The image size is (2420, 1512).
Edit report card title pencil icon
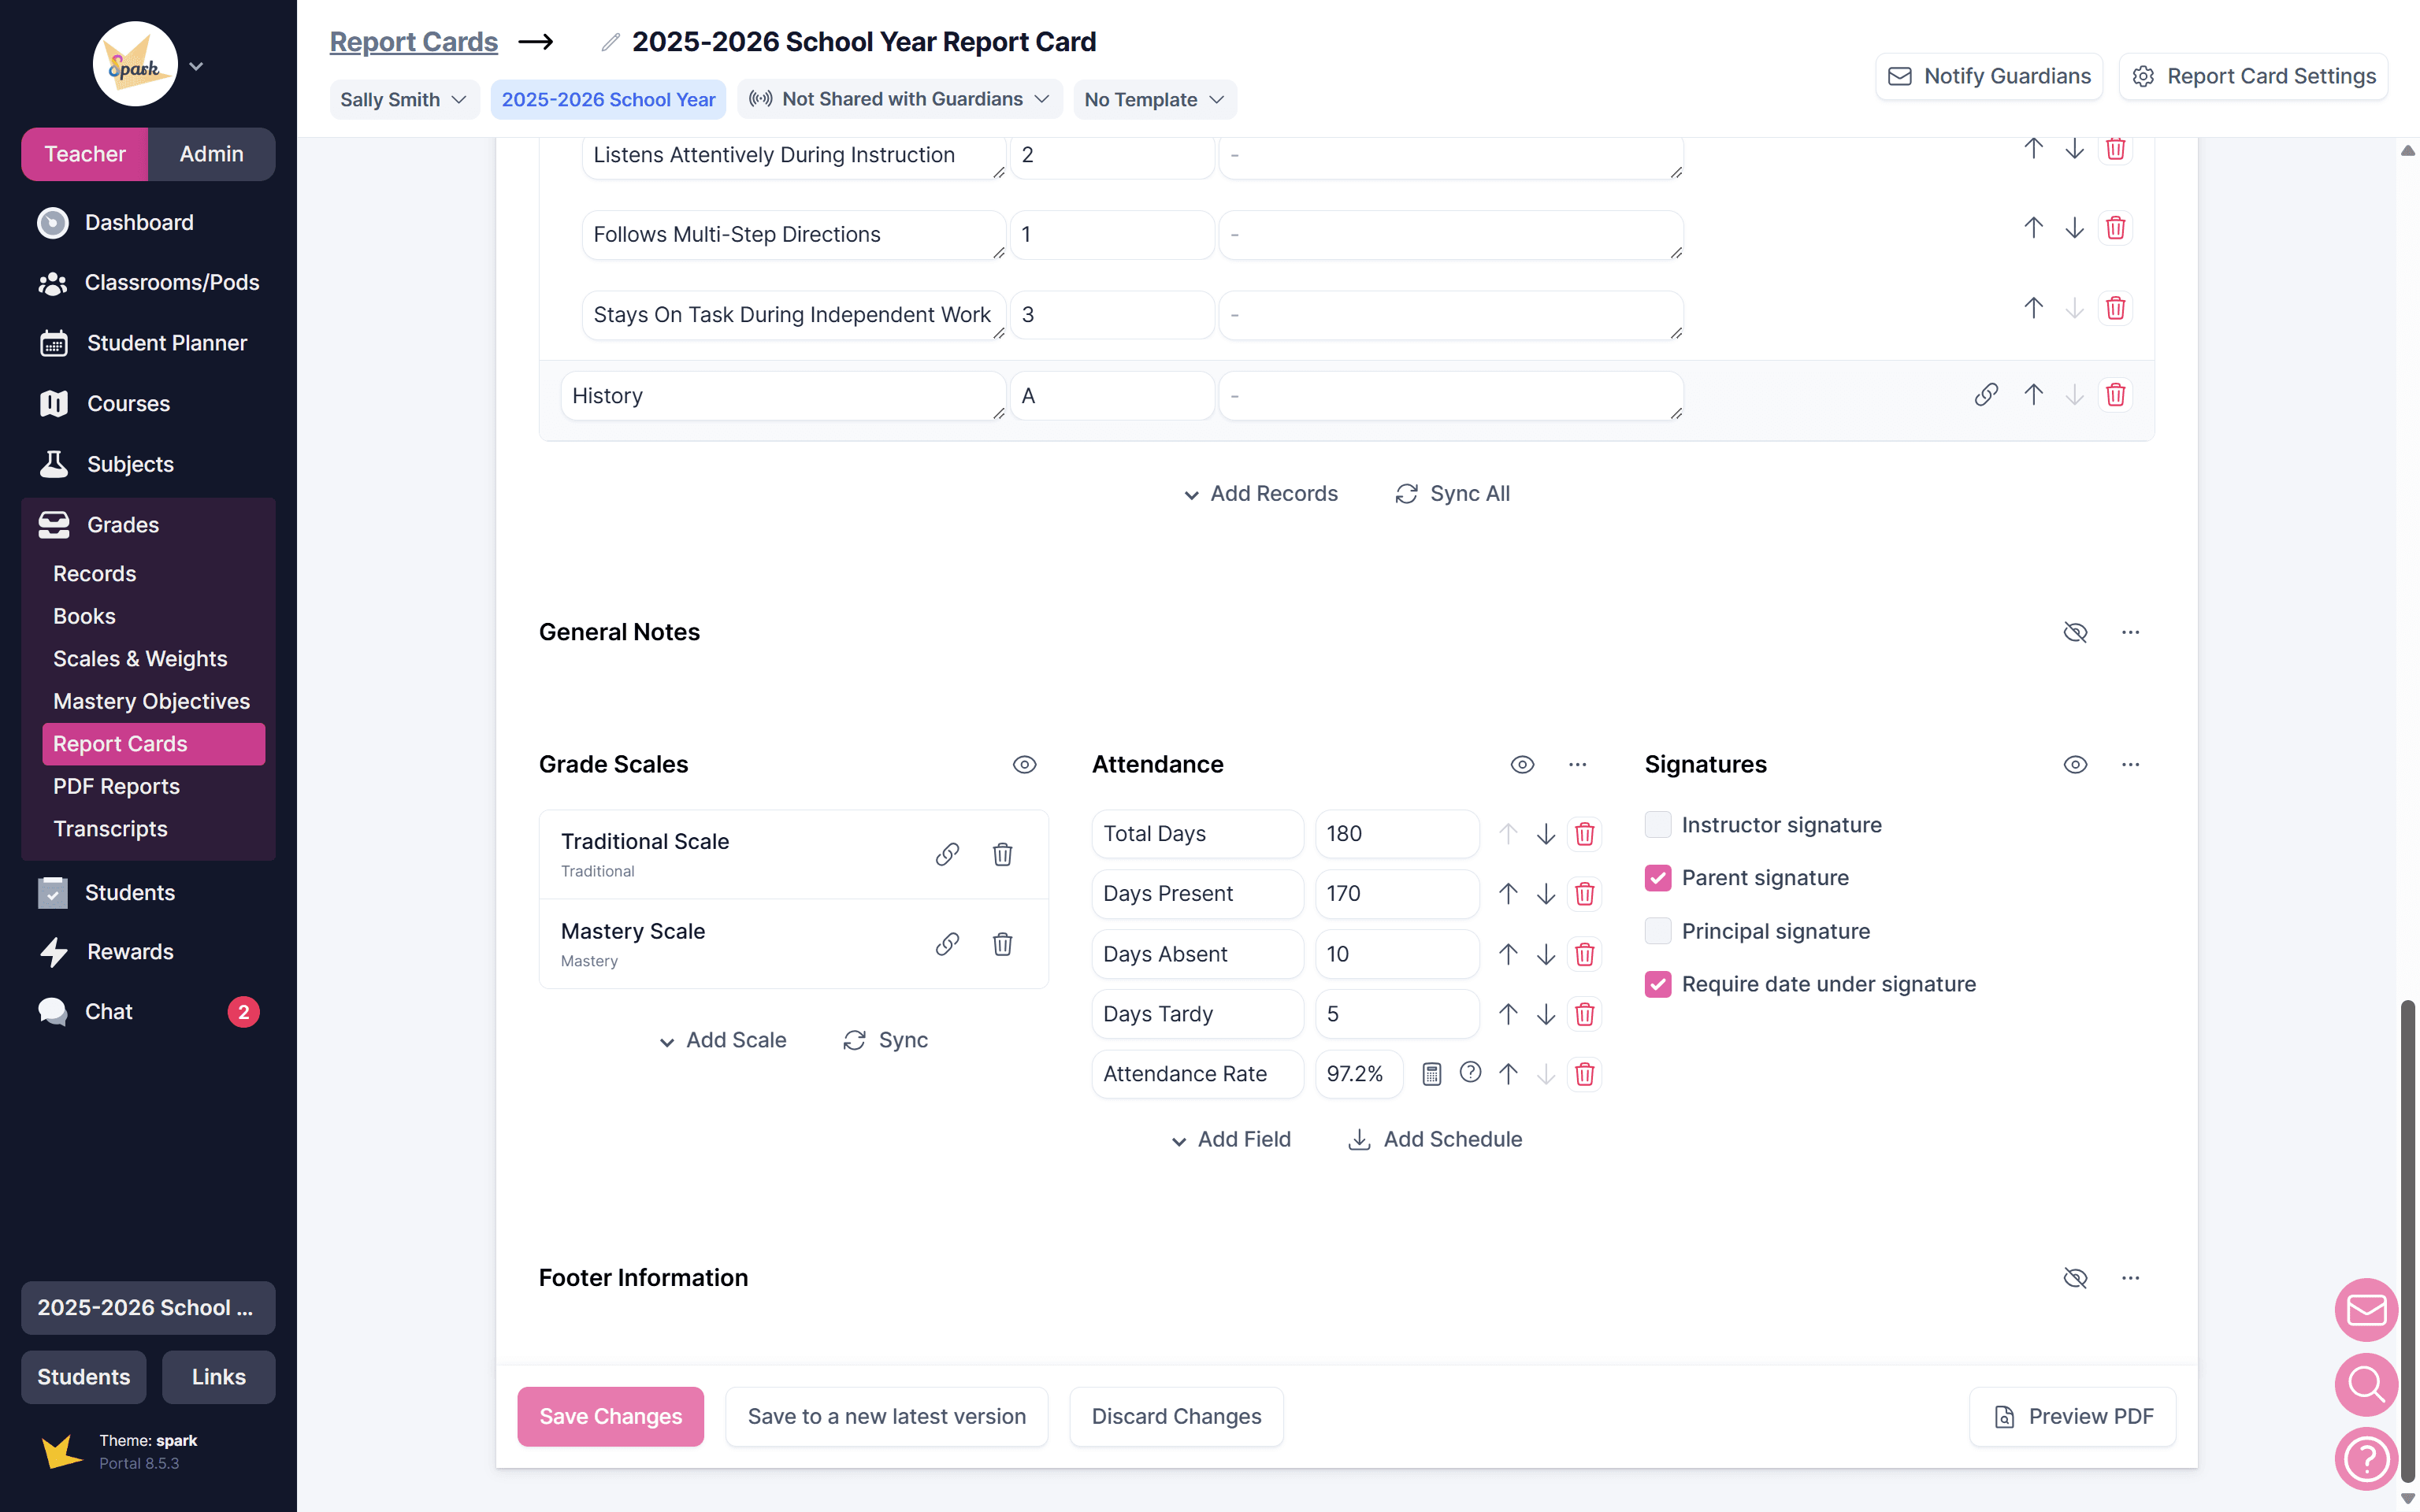610,42
